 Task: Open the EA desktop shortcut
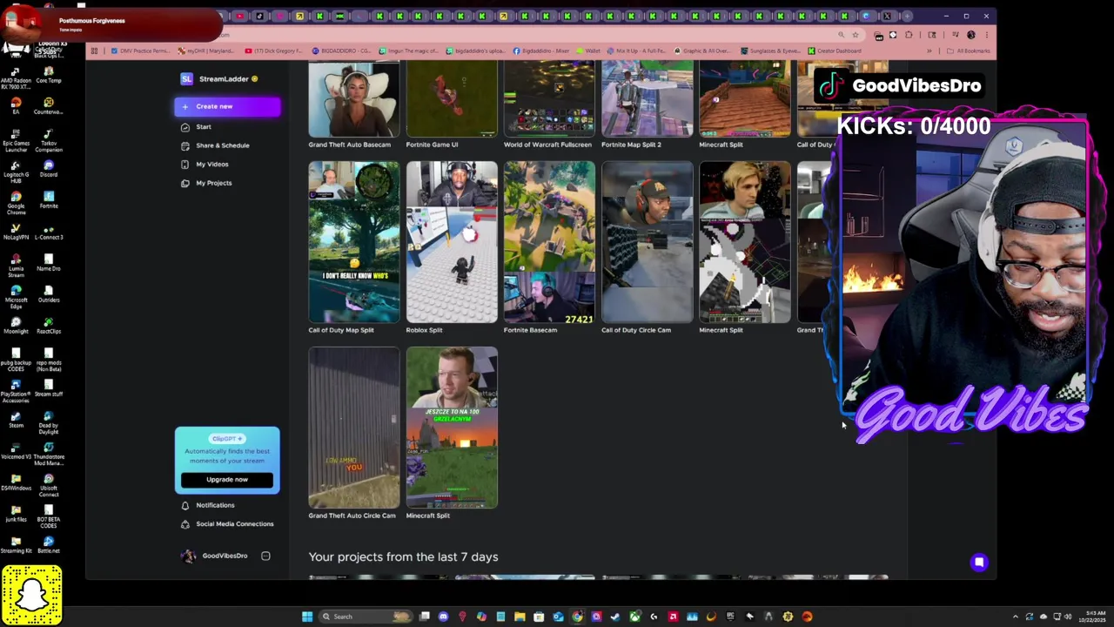coord(16,106)
